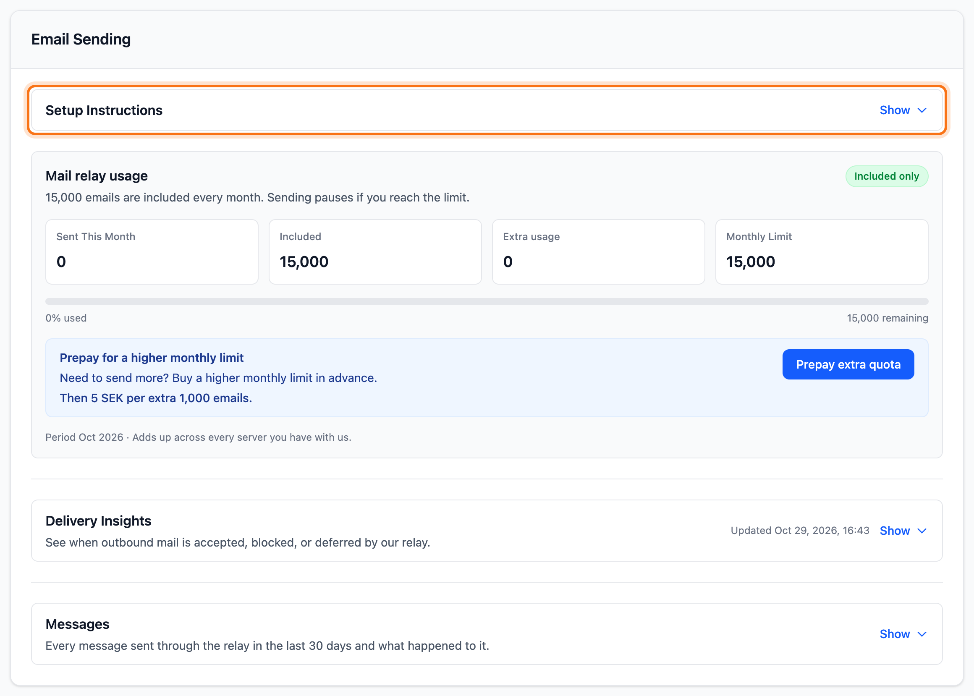Click the Period Oct 2026 note
Viewport: 974px width, 696px height.
pyautogui.click(x=199, y=437)
